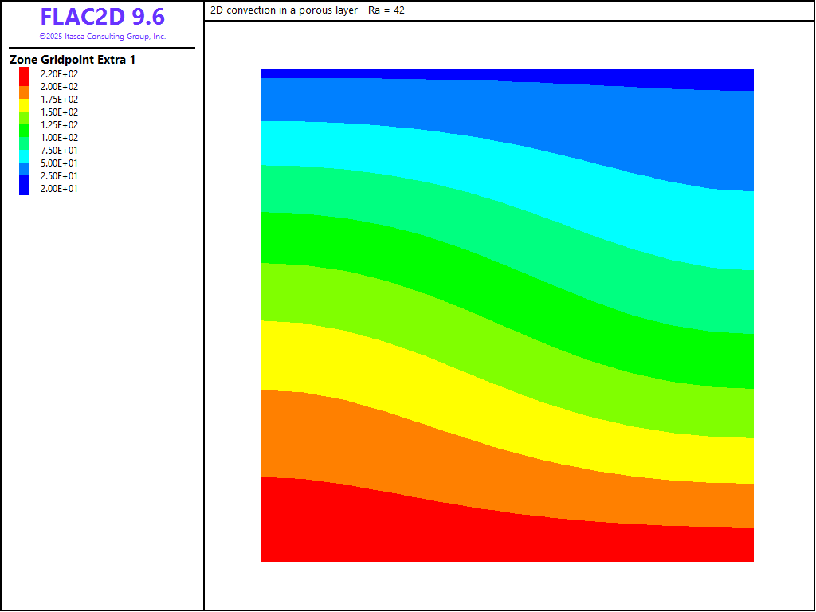The width and height of the screenshot is (816, 612).
Task: Select the yellow legend color swatch
Action: tap(24, 104)
